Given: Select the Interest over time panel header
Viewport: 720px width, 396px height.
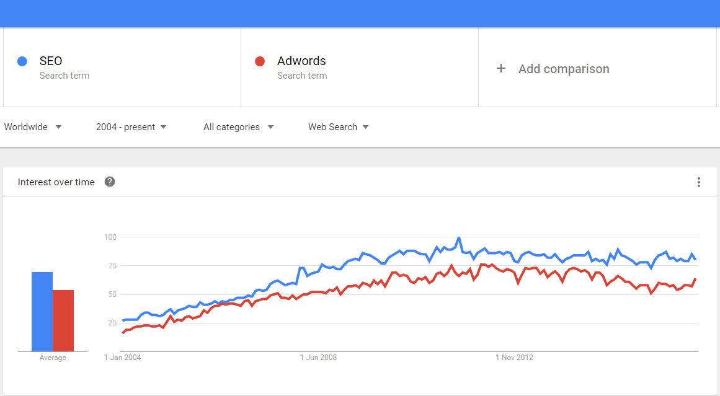Looking at the screenshot, I should [x=56, y=182].
